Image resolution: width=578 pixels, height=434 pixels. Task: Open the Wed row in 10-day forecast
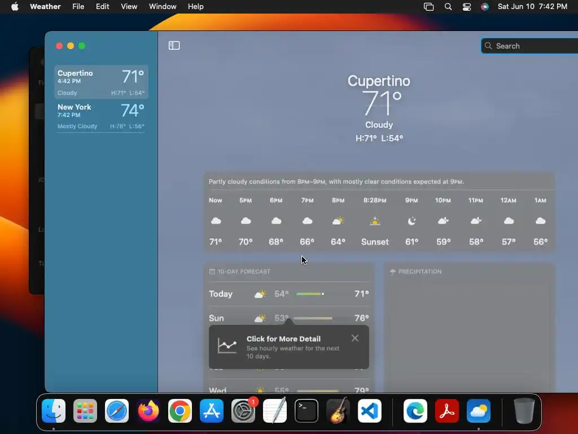tap(288, 389)
